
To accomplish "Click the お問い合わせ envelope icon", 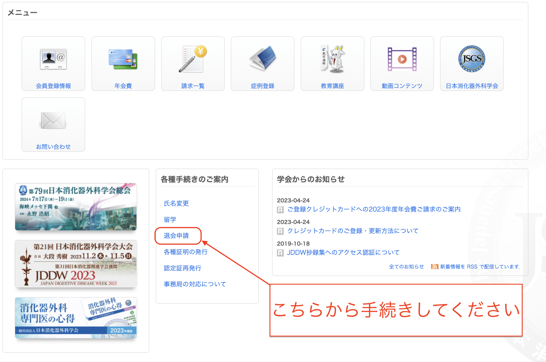I will pyautogui.click(x=53, y=120).
